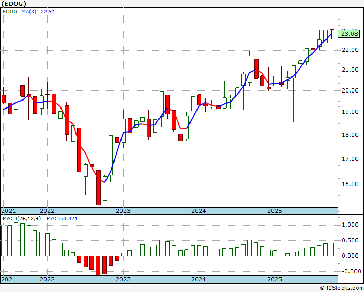
Task: Click the -0.500 MACD axis label
Action: (x=350, y=271)
